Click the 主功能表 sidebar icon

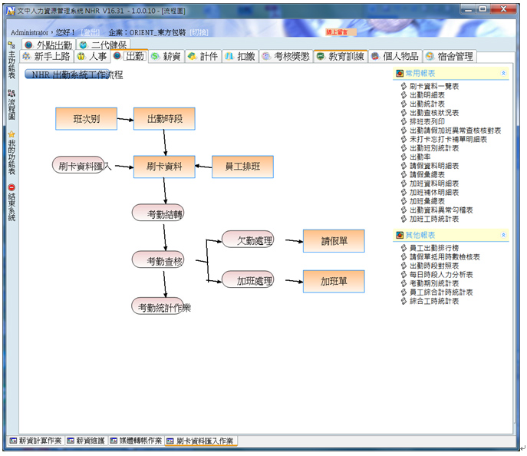tap(12, 45)
